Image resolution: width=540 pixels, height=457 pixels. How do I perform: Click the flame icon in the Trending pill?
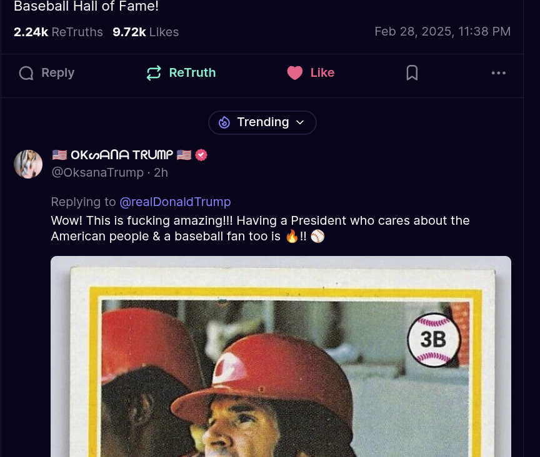coord(224,122)
